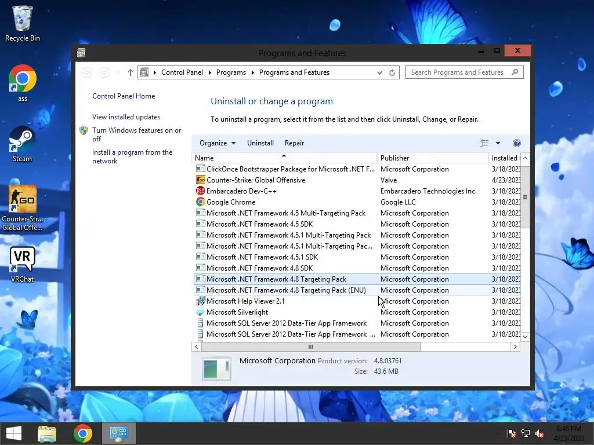Click the muted volume tray icon
The width and height of the screenshot is (594, 445).
click(x=539, y=433)
